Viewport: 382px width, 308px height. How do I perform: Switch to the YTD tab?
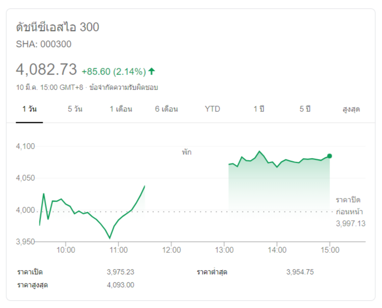point(212,109)
